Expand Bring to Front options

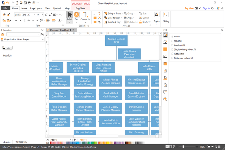pos(122,13)
